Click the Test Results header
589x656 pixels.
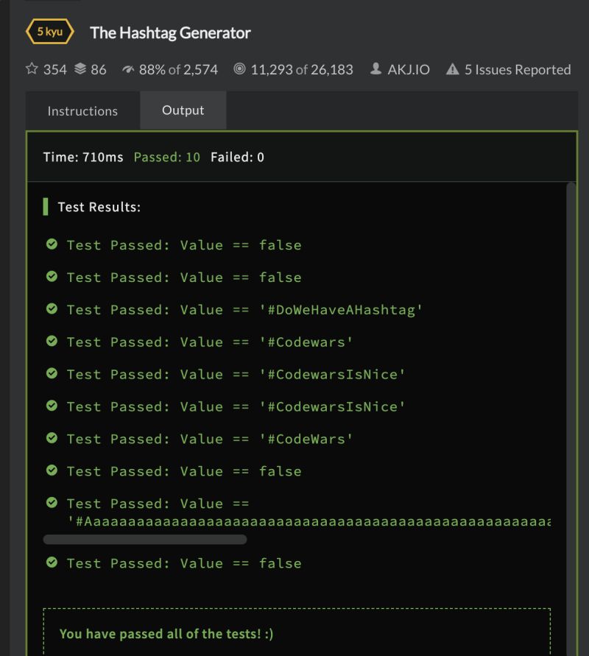click(99, 207)
